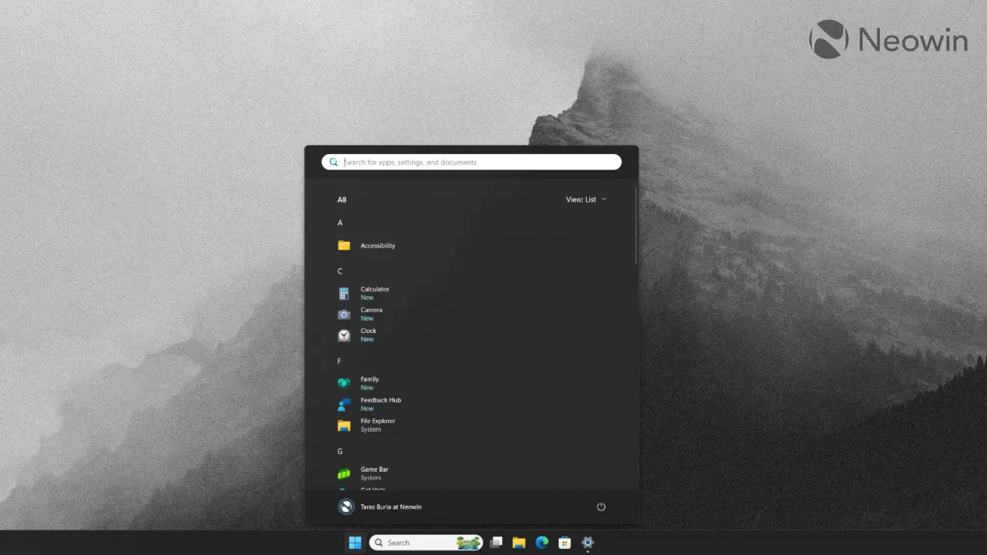Open the File Explorer icon in Start list
The image size is (987, 555).
[344, 425]
